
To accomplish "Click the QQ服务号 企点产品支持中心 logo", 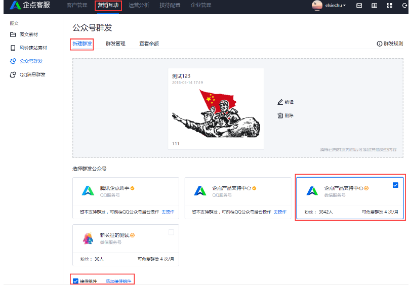I will pos(200,191).
